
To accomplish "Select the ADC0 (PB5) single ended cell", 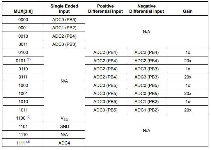I will coord(64,20).
